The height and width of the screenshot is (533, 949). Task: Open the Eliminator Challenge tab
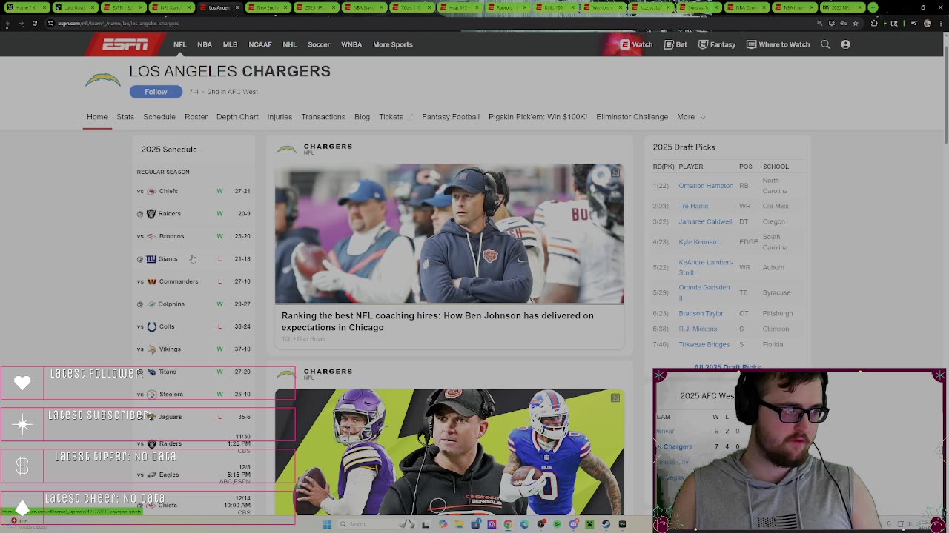pos(632,117)
